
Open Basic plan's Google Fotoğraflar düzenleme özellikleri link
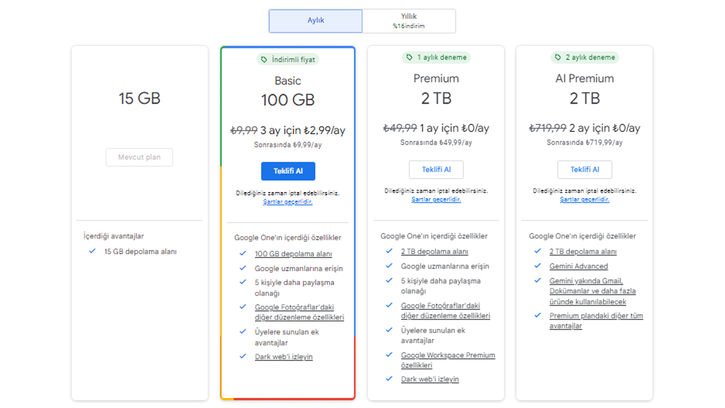coord(299,312)
